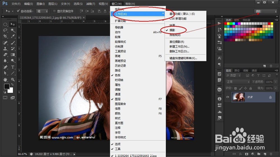
Task: Select the History Brush tool
Action: pyautogui.click(x=13, y=49)
